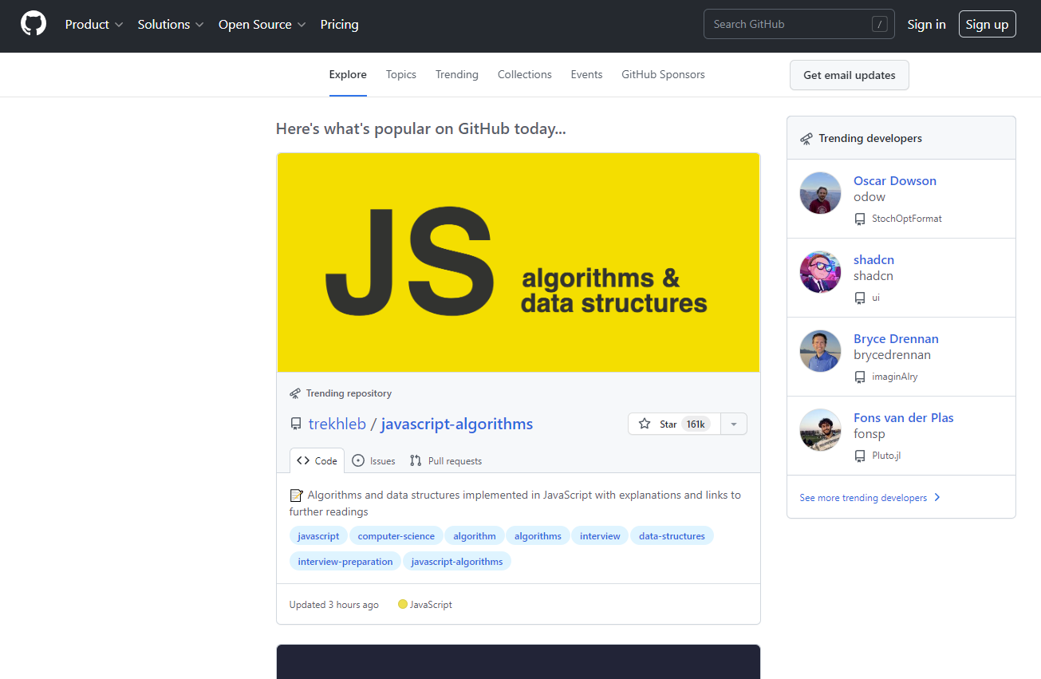The height and width of the screenshot is (679, 1041).
Task: Go to GitHub Sponsors tab
Action: pyautogui.click(x=664, y=74)
